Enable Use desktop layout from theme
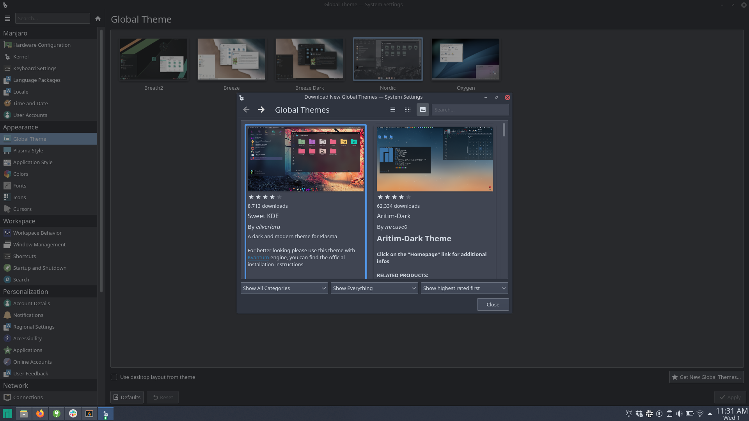The width and height of the screenshot is (749, 421). point(114,377)
